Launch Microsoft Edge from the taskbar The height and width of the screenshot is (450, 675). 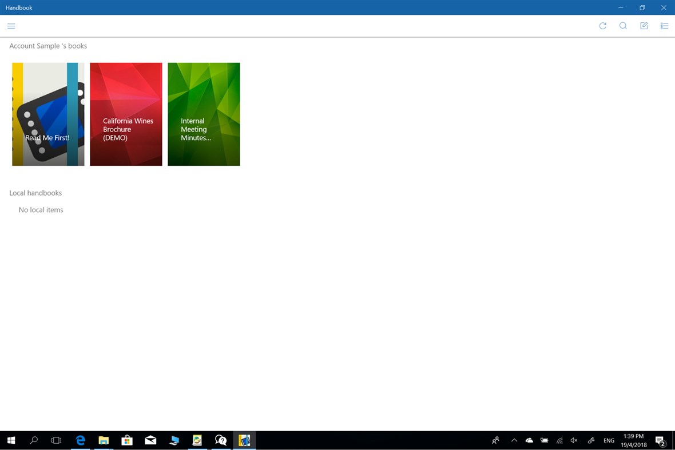[x=80, y=440]
